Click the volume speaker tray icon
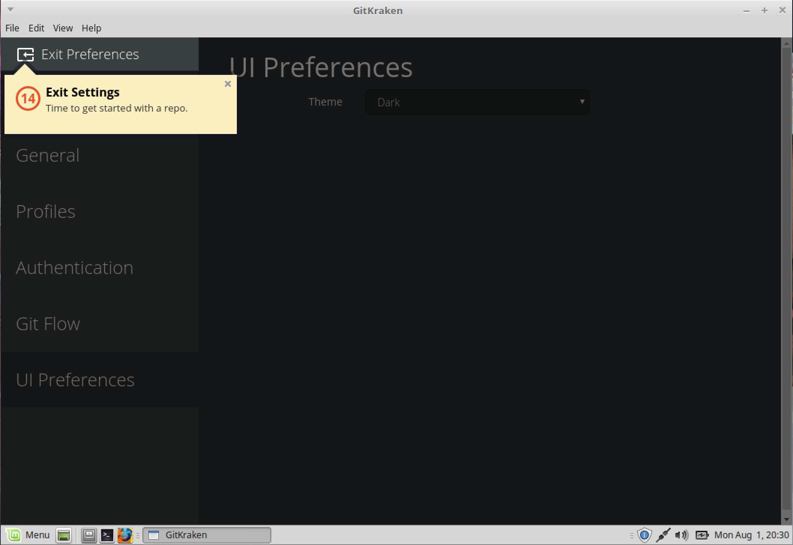Image resolution: width=793 pixels, height=545 pixels. 682,535
